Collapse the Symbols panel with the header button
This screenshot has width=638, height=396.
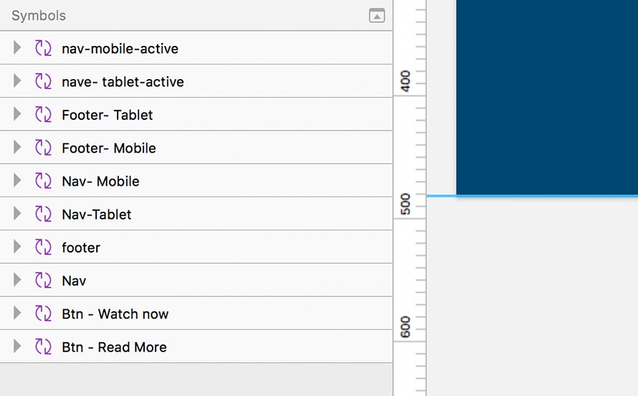376,15
